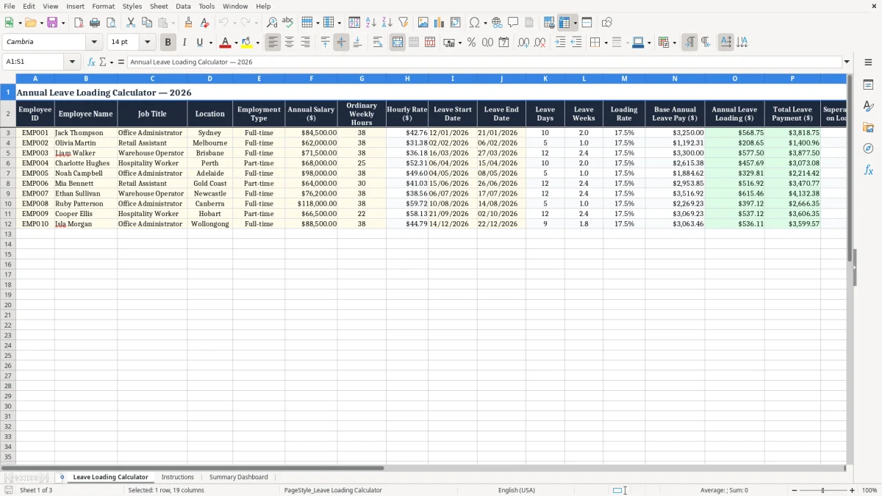Cut the selection with scissors icon
This screenshot has width=882, height=496.
point(131,23)
